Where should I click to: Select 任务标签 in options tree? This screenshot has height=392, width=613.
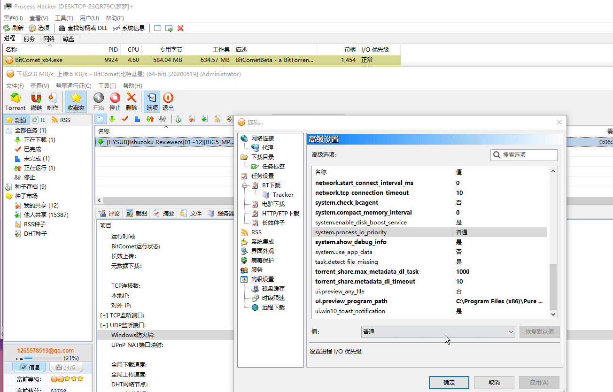click(x=273, y=167)
